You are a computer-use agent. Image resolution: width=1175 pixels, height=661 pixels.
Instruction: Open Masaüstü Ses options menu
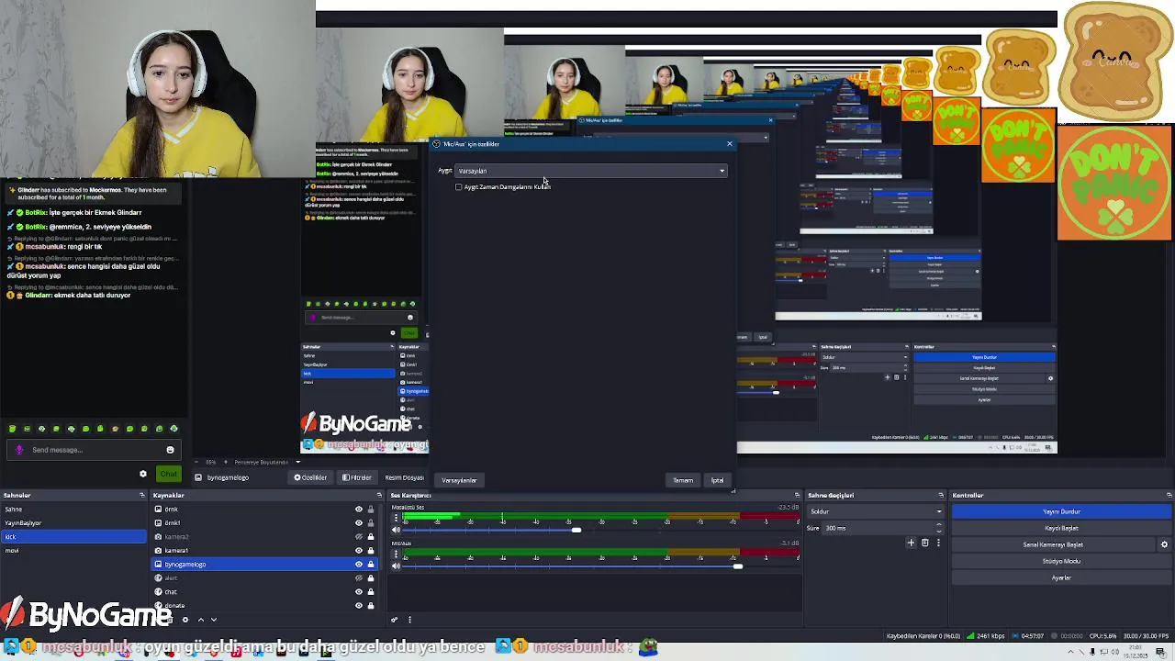(397, 518)
